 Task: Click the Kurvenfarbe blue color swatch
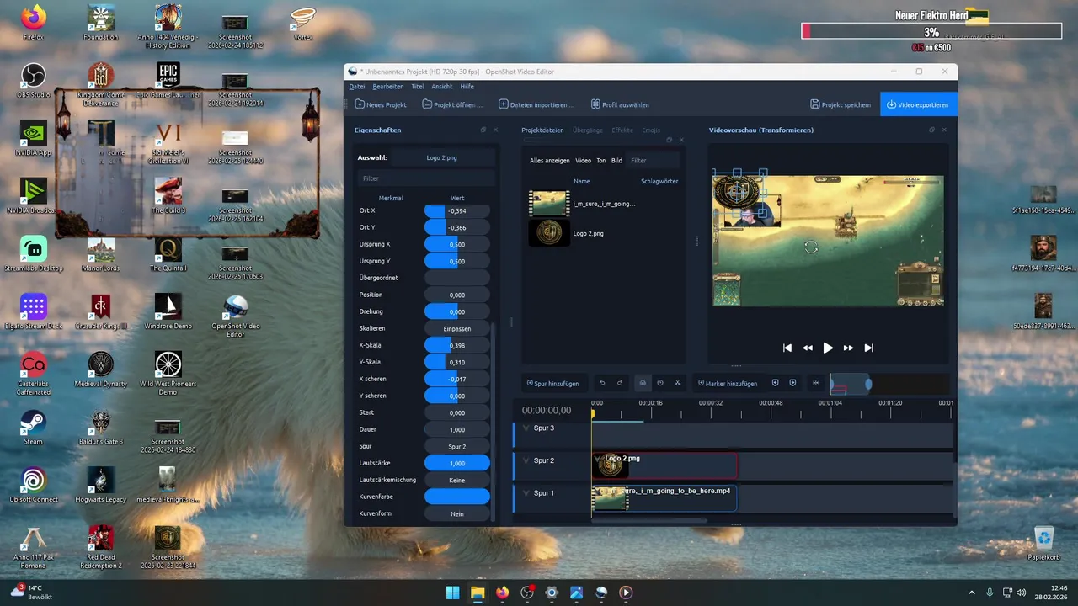click(x=456, y=497)
